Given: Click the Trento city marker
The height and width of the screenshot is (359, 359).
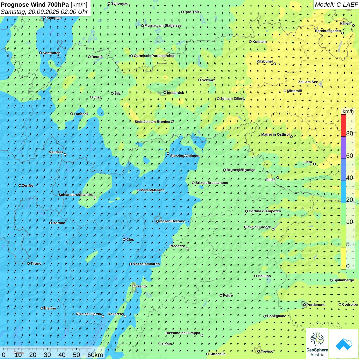Looking at the screenshot, I should 134,286.
